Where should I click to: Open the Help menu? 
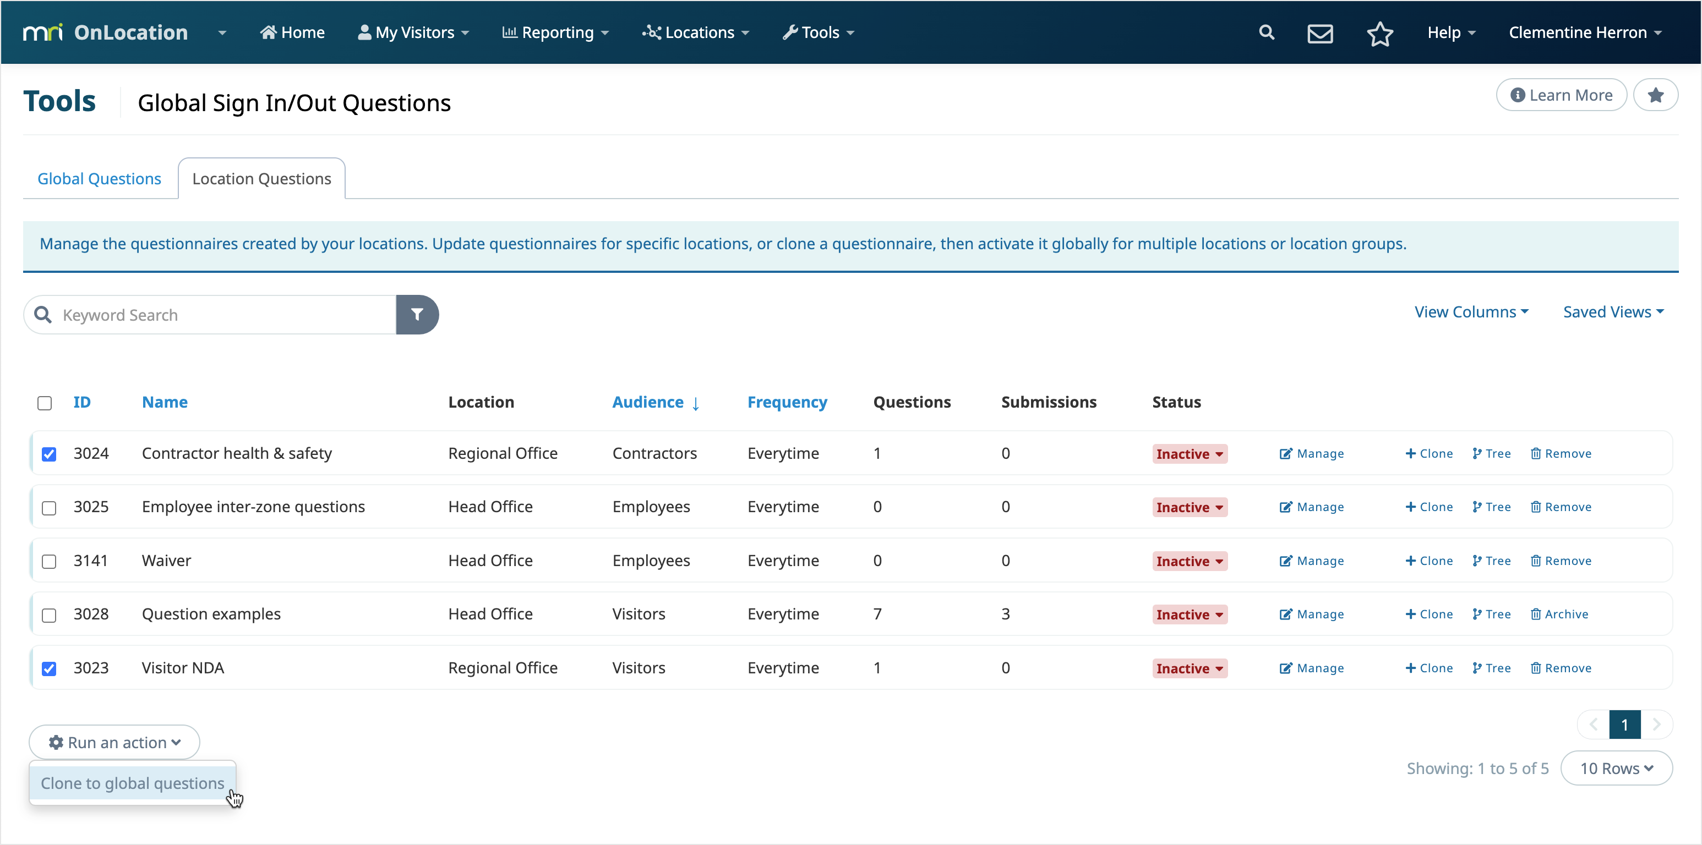1451,32
